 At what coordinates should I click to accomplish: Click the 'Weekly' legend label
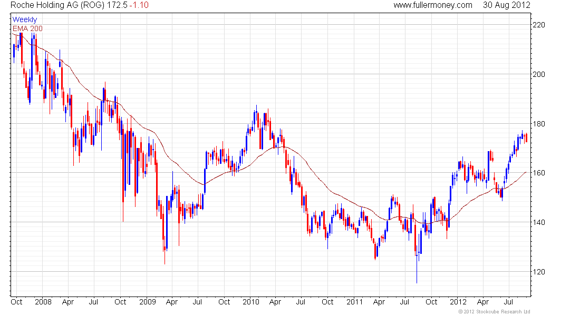click(25, 19)
